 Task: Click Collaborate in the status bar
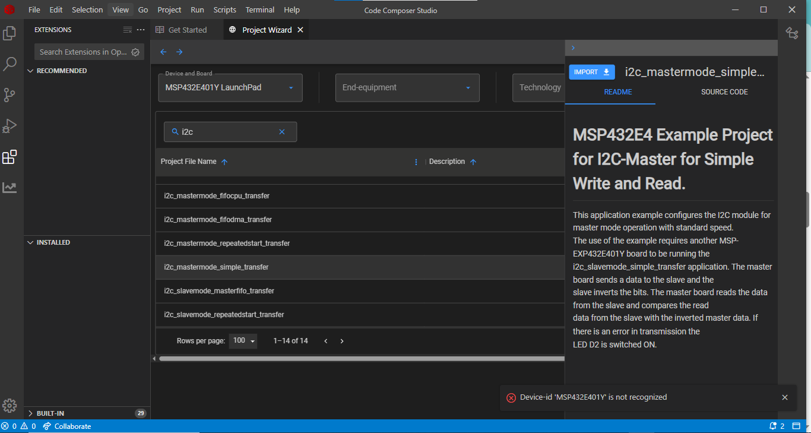67,426
